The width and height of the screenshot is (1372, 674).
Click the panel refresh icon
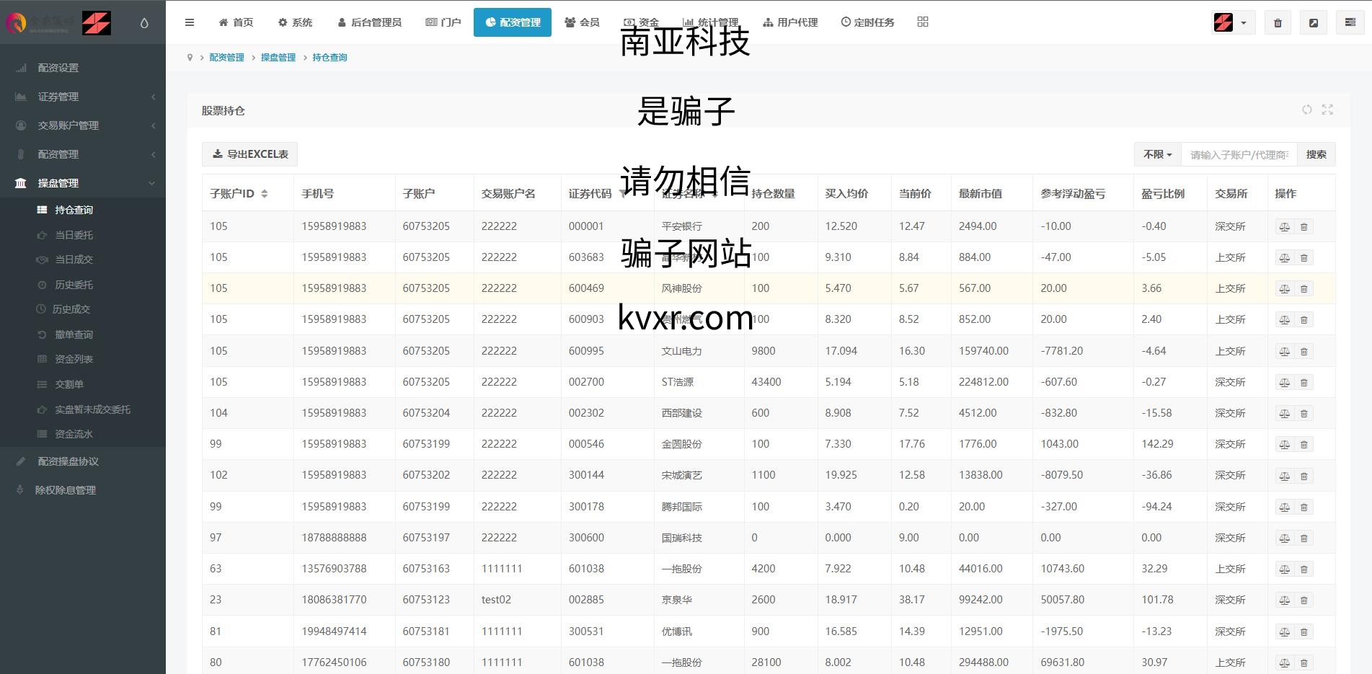(1306, 110)
